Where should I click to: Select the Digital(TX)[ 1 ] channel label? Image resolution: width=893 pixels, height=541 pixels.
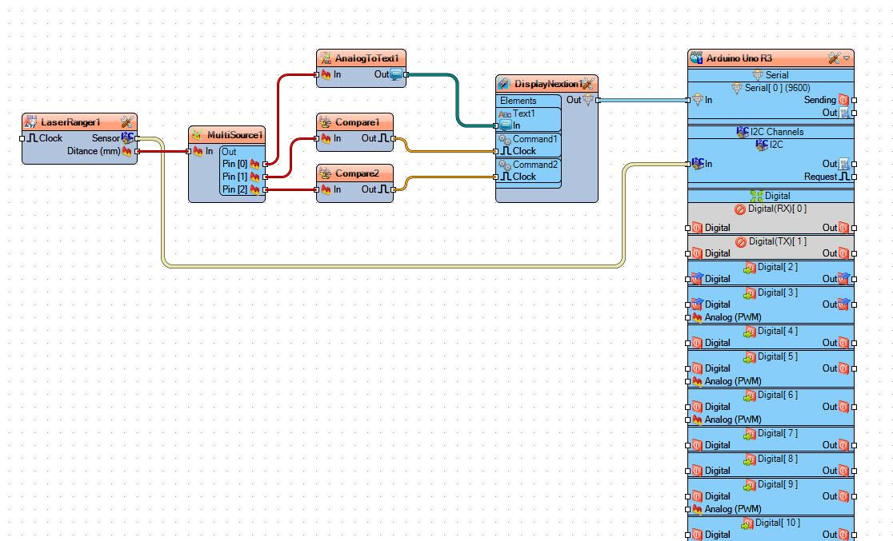pos(778,242)
